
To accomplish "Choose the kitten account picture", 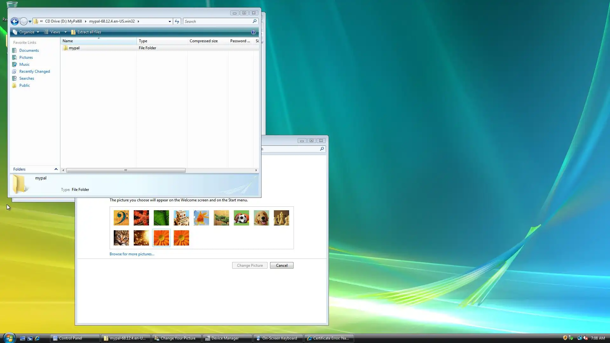I will click(x=121, y=238).
